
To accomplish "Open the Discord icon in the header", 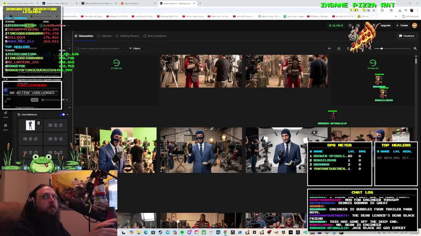I will (x=358, y=26).
